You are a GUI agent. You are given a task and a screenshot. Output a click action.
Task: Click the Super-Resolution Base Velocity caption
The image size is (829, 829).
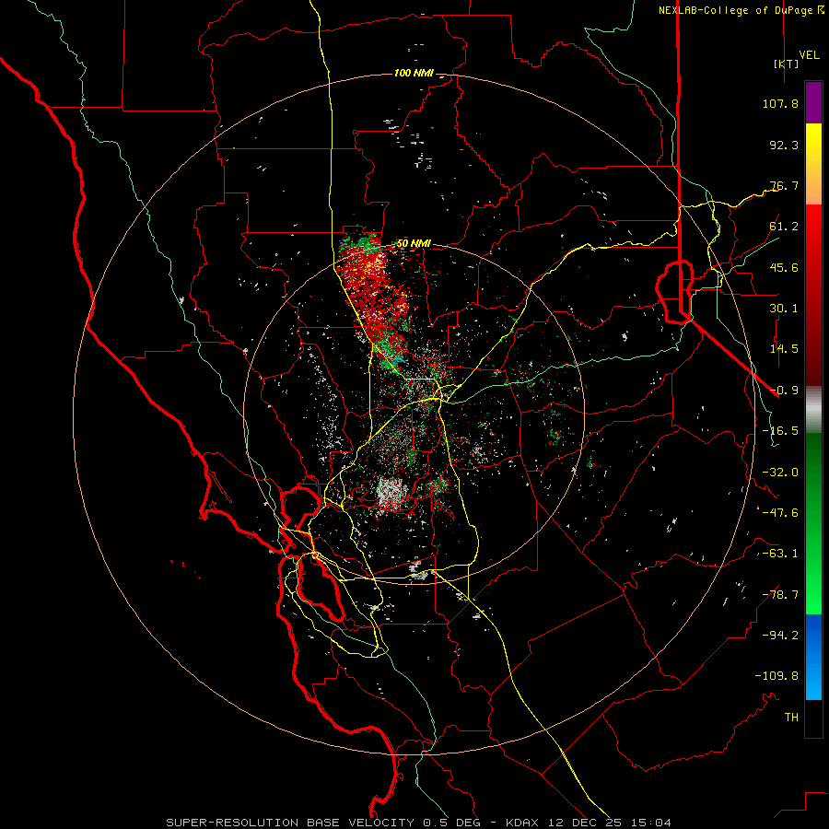[x=418, y=823]
